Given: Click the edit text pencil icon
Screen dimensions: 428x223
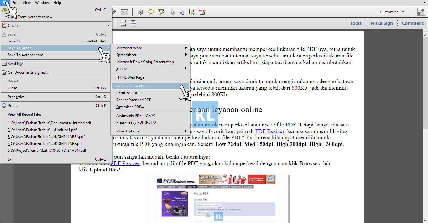Looking at the screenshot, I should tap(202, 12).
